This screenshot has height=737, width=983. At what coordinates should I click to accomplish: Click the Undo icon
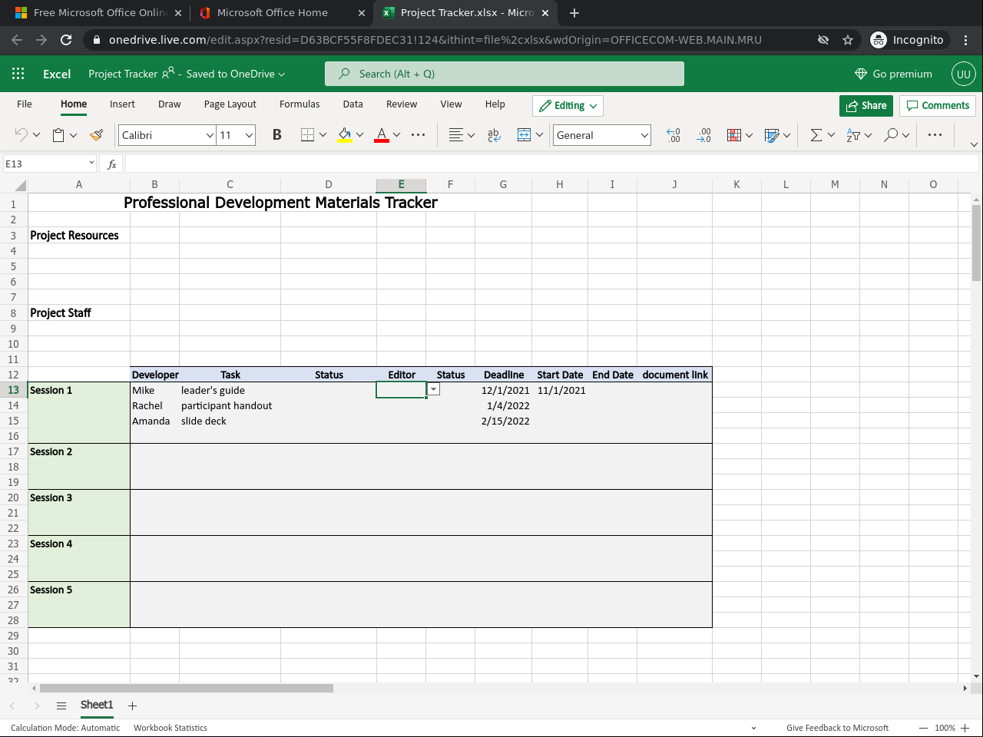pyautogui.click(x=21, y=134)
